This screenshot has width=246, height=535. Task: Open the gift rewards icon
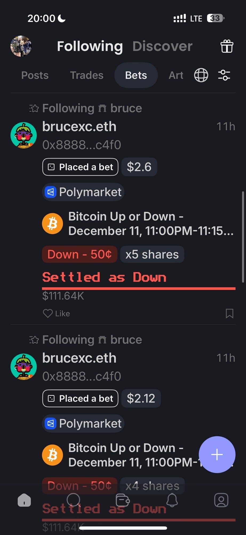tap(227, 47)
